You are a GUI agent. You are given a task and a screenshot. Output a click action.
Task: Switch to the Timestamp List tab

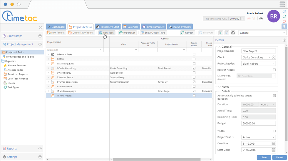(x=153, y=27)
